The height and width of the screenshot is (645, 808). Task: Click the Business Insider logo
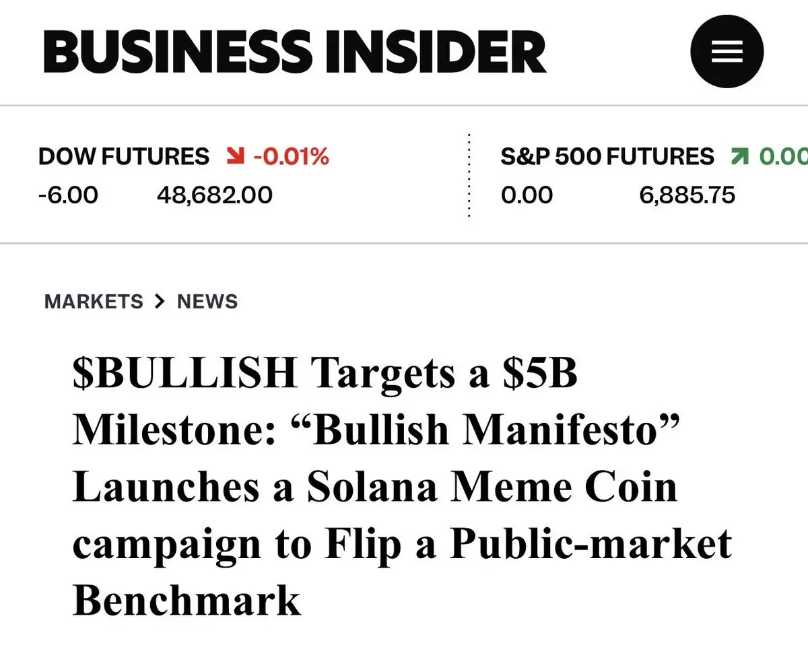294,52
